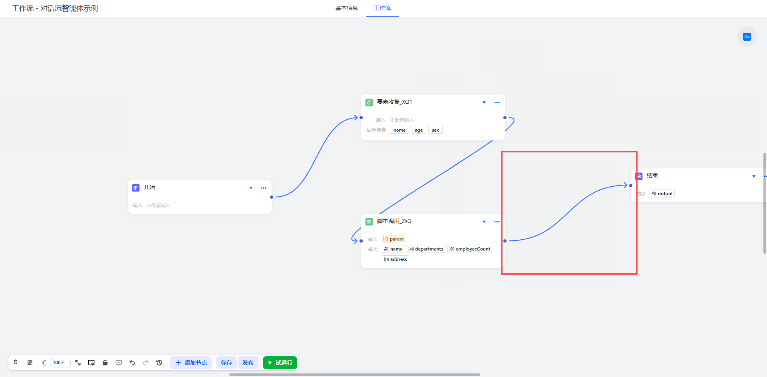
Task: Click the horizontal scrollbar at bottom
Action: [354, 375]
